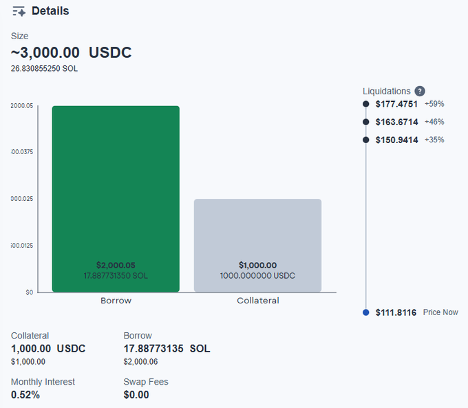Image resolution: width=468 pixels, height=408 pixels.
Task: Click 1000.000000 USDC inside Collateral bar
Action: [257, 275]
